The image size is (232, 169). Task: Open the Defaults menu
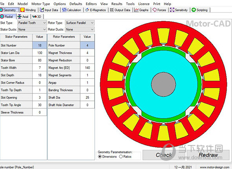76,4
